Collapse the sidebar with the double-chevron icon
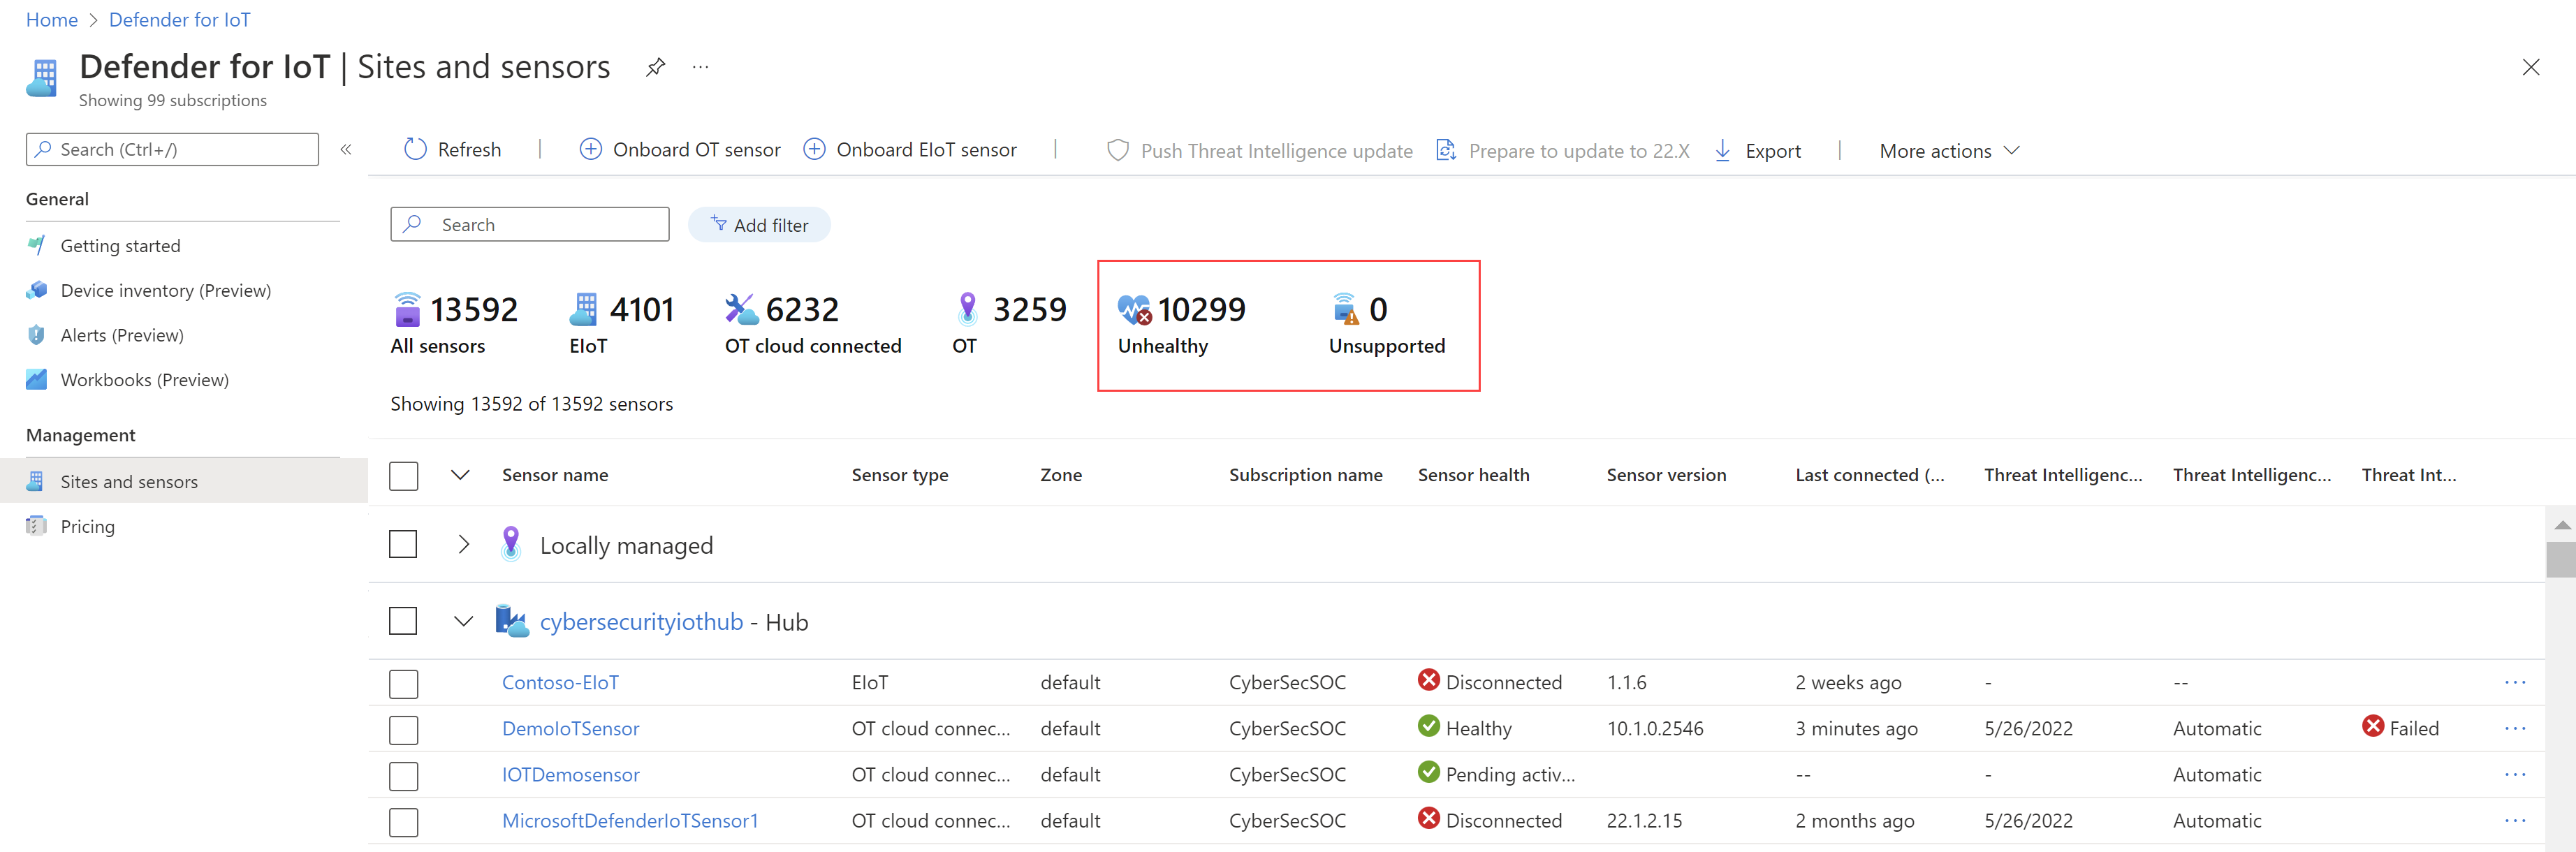Screen dimensions: 2576x852 [x=346, y=149]
